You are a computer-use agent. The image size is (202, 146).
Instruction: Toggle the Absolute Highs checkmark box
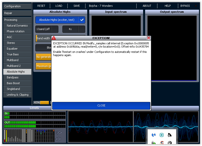[x=82, y=20]
